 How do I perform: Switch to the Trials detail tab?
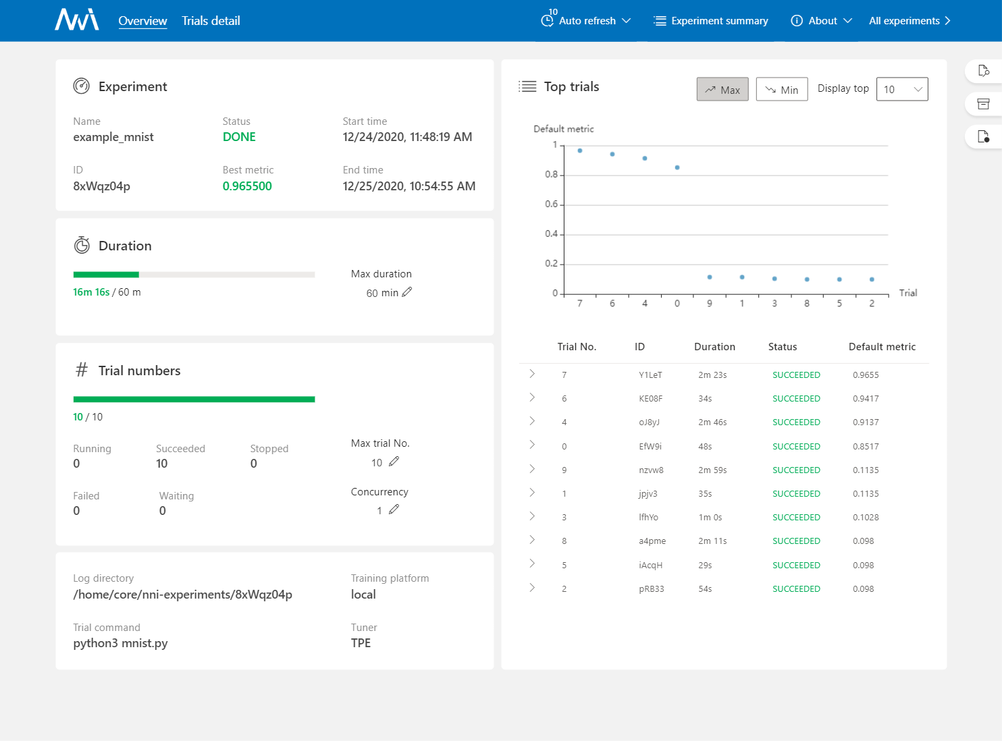click(x=211, y=21)
